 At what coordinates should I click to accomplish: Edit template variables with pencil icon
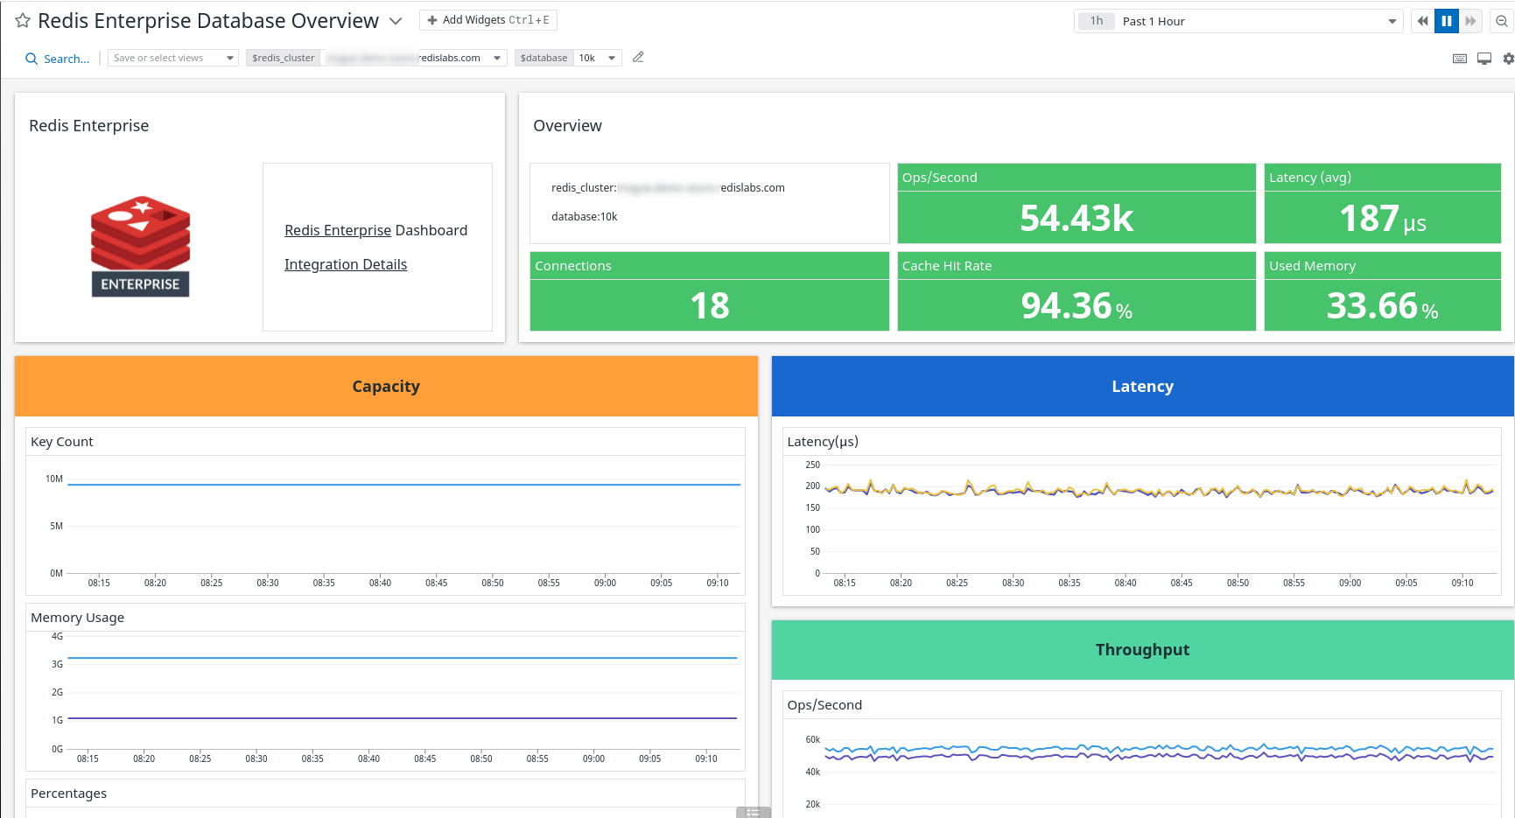(638, 57)
